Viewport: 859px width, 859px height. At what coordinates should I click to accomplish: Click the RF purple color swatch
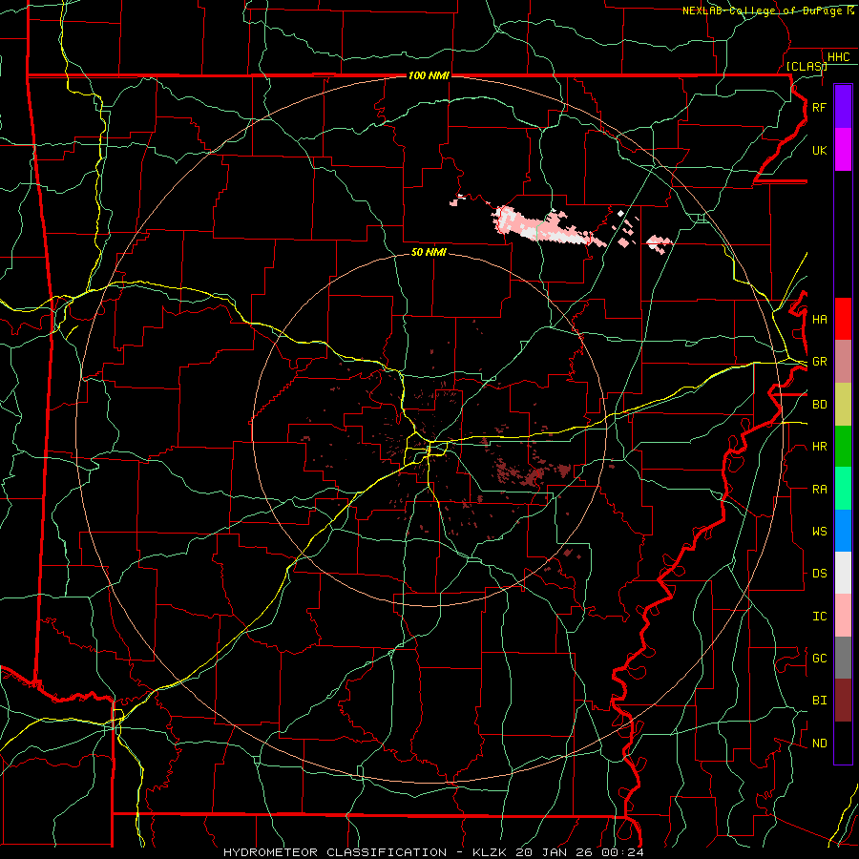pyautogui.click(x=843, y=107)
